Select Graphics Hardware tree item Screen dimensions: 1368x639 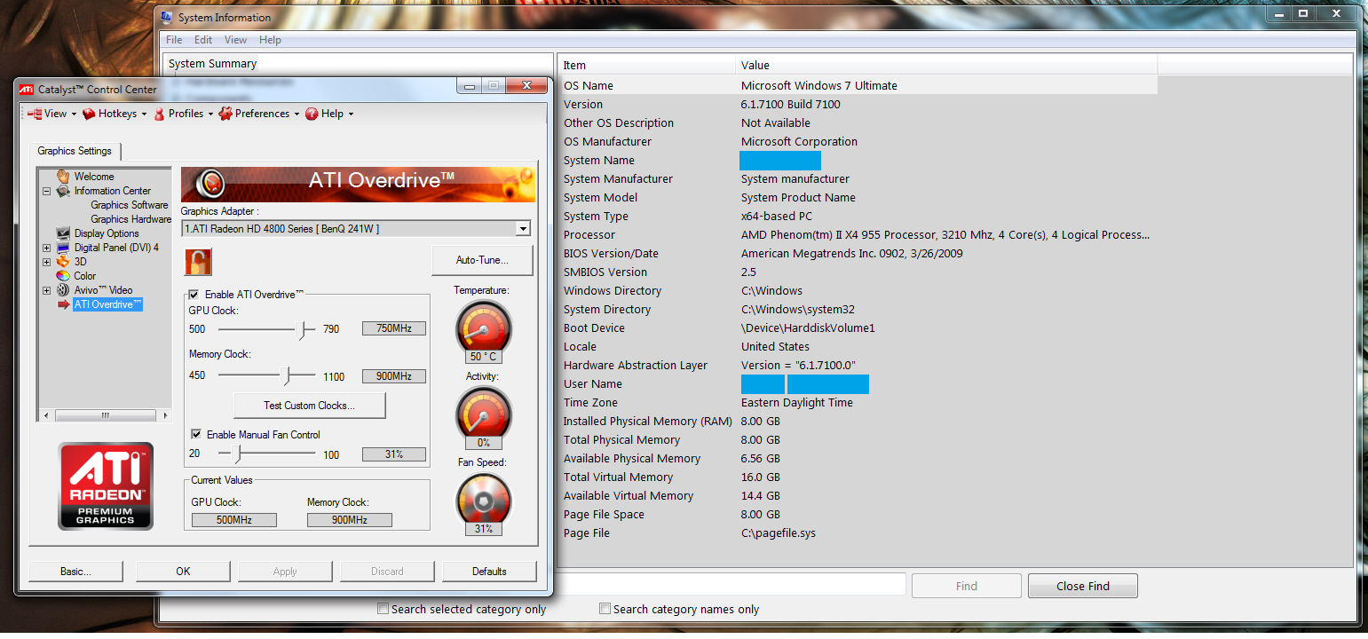(130, 219)
